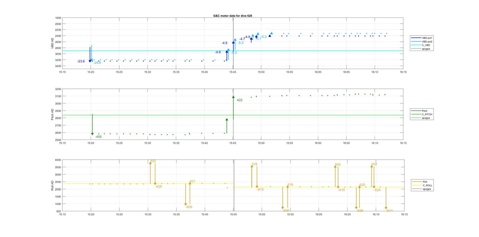Click the "578" roll annotation
The height and width of the screenshot is (237, 479).
coord(255,164)
